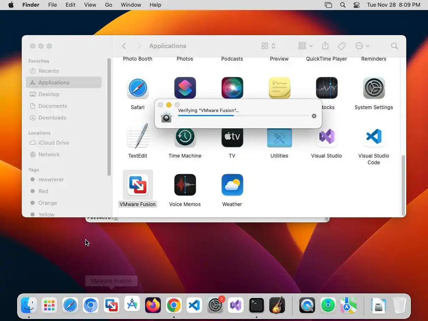Image resolution: width=428 pixels, height=321 pixels.
Task: Open the Action ellipsis menu in Finder toolbar
Action: coord(362,46)
